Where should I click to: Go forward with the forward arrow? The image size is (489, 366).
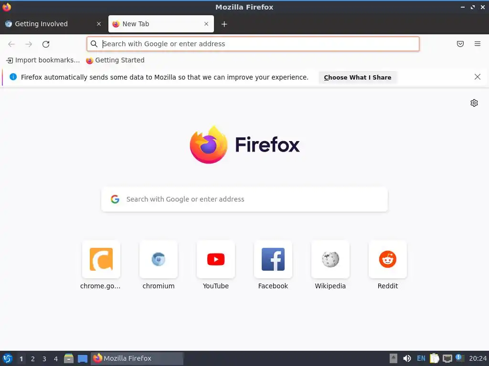click(29, 44)
